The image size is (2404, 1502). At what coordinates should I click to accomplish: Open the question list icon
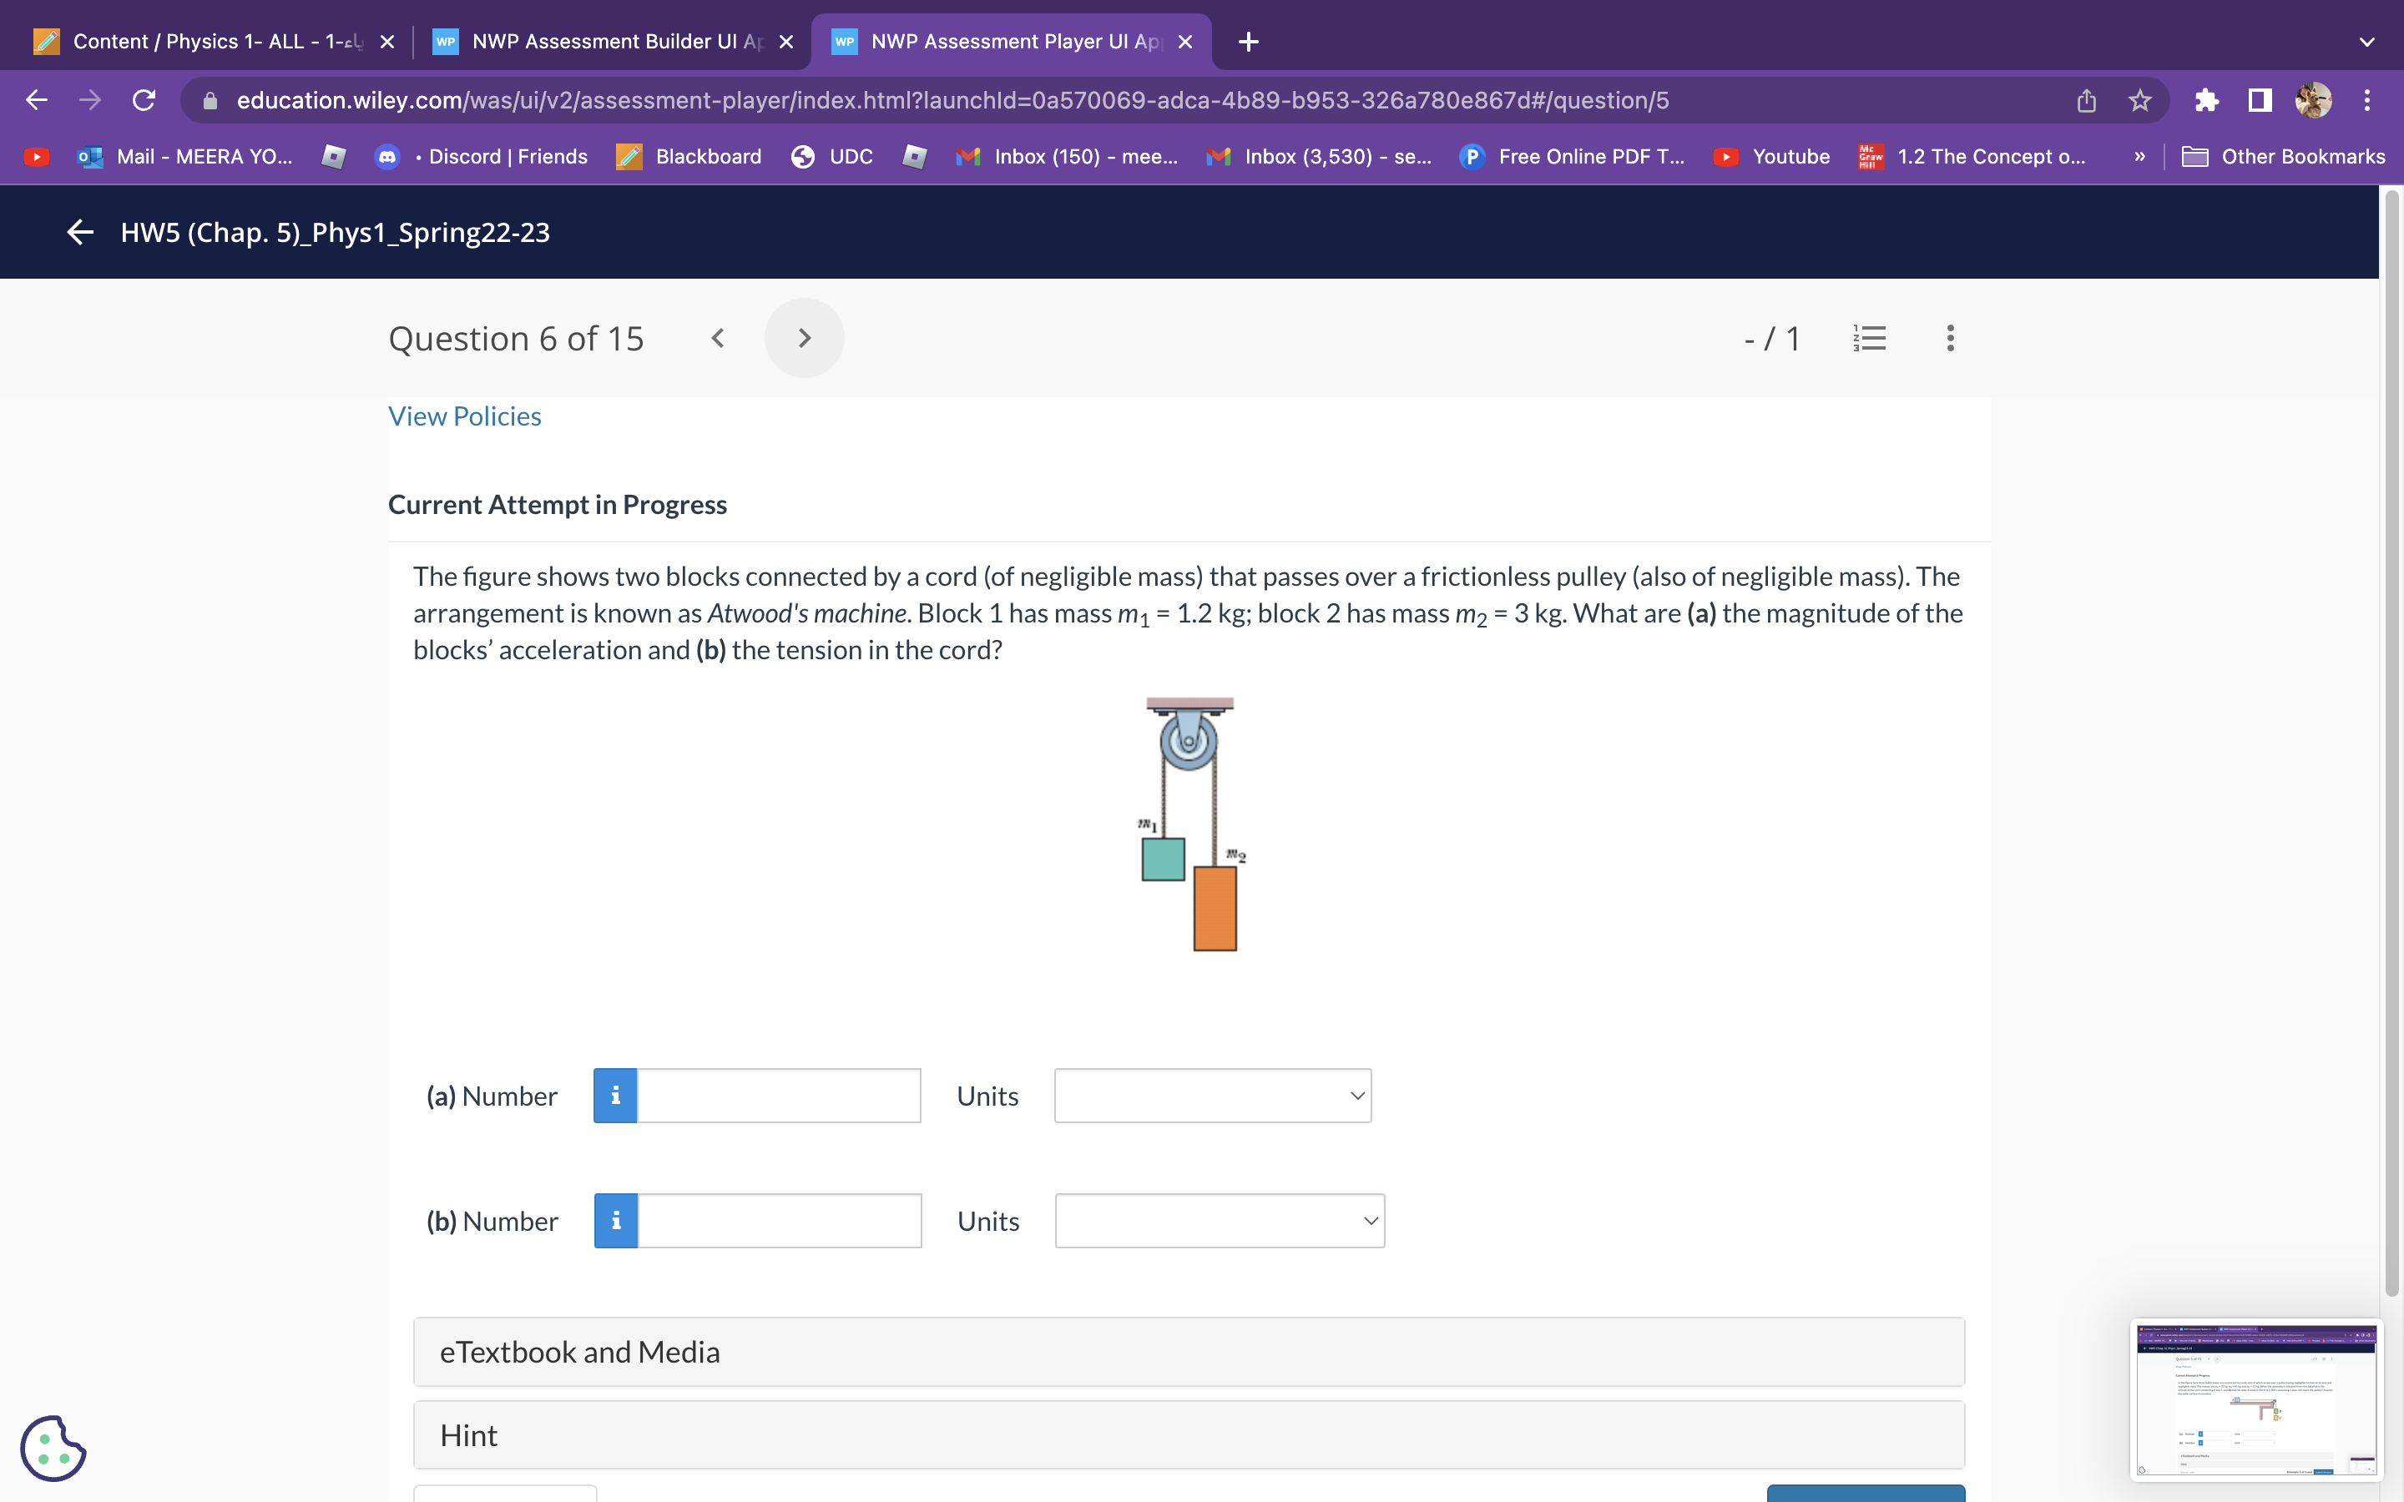[x=1869, y=339]
